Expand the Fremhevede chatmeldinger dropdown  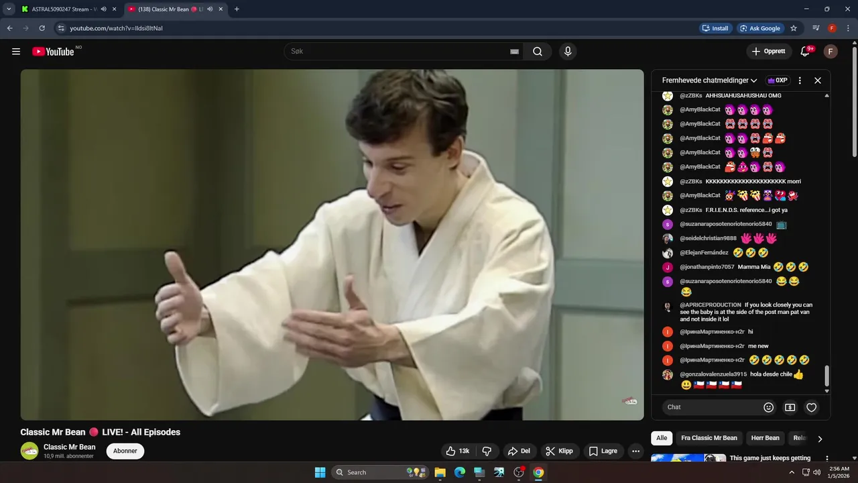click(710, 80)
